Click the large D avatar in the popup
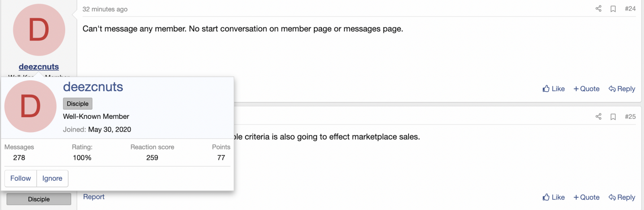This screenshot has height=210, width=644. pos(30,106)
